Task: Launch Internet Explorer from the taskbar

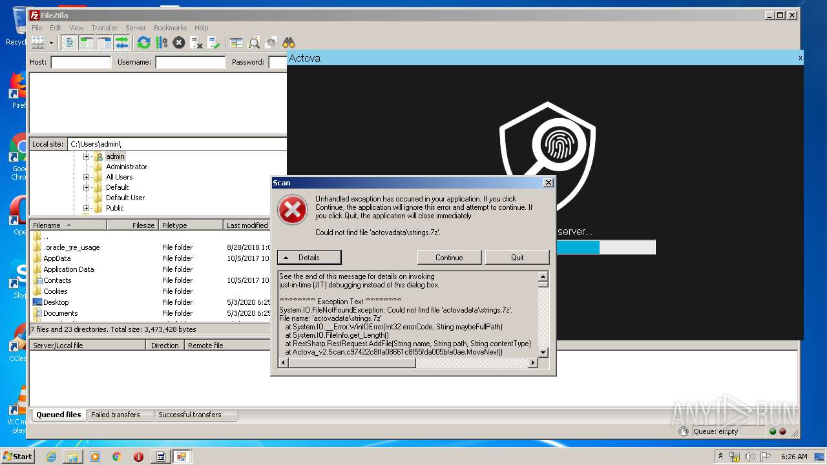Action: click(51, 457)
